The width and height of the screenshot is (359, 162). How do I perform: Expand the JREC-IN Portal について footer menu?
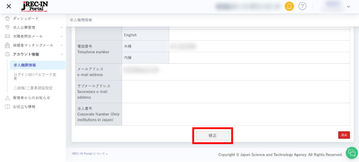pyautogui.click(x=89, y=154)
